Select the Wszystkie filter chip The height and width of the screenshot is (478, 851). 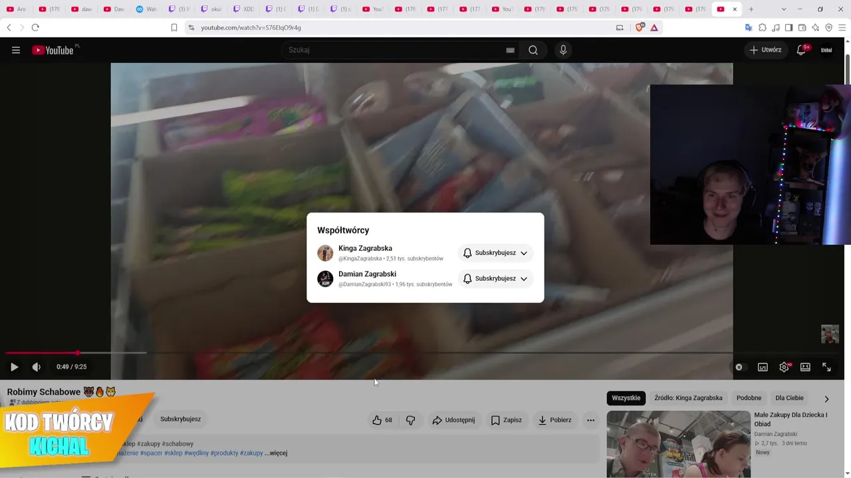pyautogui.click(x=626, y=398)
